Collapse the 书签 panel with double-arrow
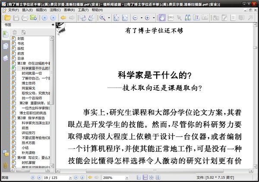This screenshot has height=182, width=259. (x=53, y=25)
